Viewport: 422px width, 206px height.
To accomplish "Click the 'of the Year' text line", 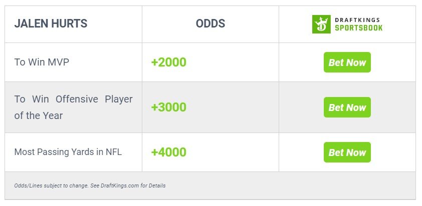I will click(38, 115).
